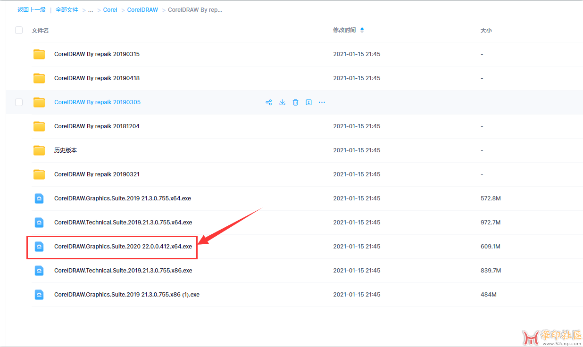Navigate to Corel breadcrumb

pyautogui.click(x=110, y=10)
